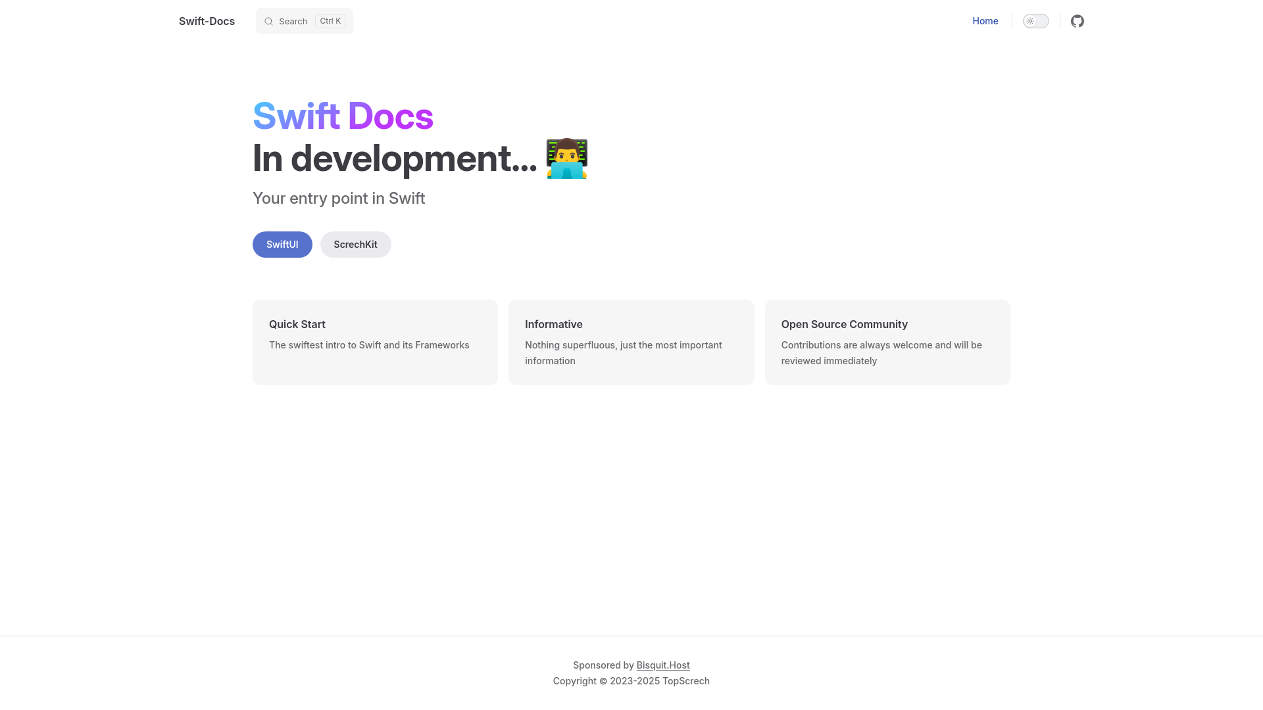Open the Home navigation link

pos(985,21)
